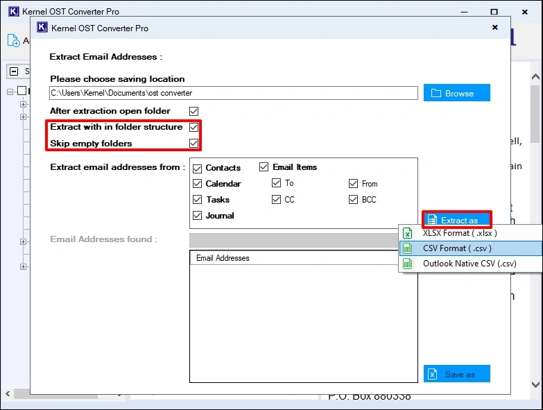Uncheck After extraction open folder

[194, 111]
